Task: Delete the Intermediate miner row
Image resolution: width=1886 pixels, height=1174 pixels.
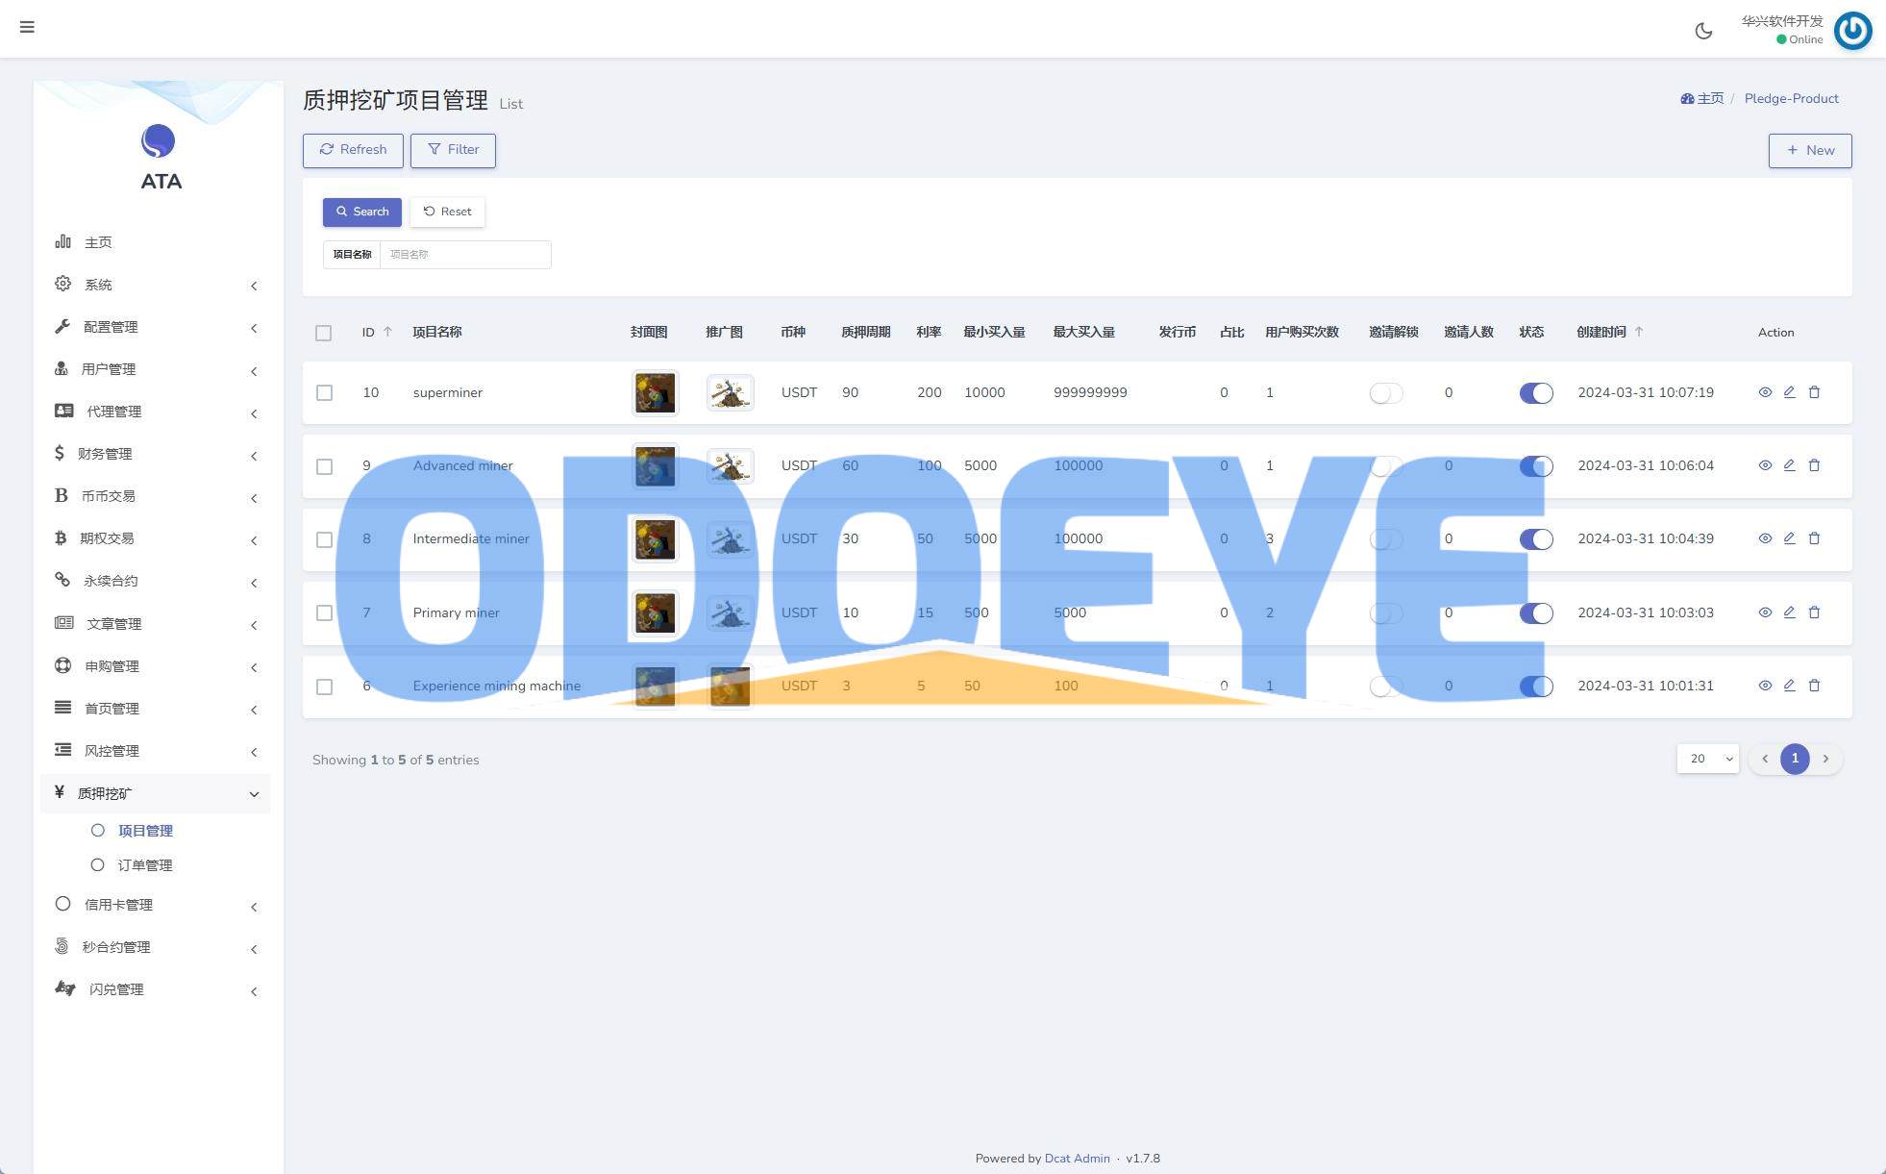Action: [1814, 538]
